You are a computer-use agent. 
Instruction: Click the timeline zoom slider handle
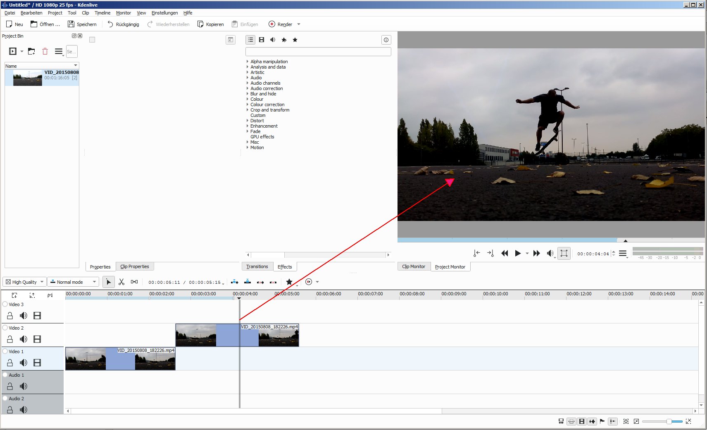click(x=669, y=421)
